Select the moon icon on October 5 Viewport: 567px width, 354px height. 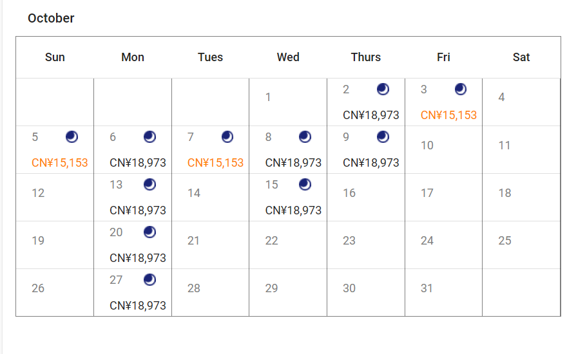click(x=72, y=136)
